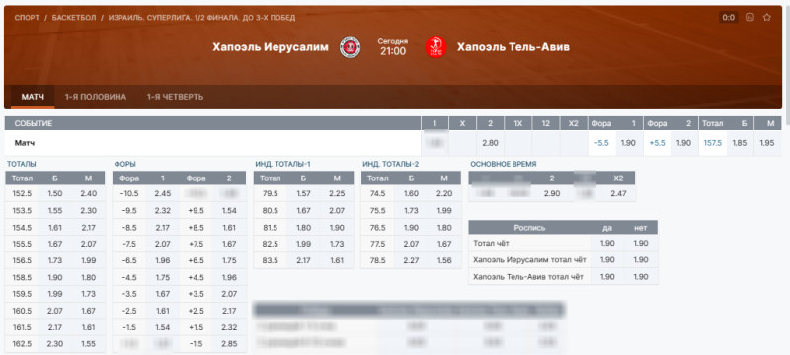The image size is (790, 355).
Task: Click the ТОТАЛЫ section heading
Action: click(21, 164)
